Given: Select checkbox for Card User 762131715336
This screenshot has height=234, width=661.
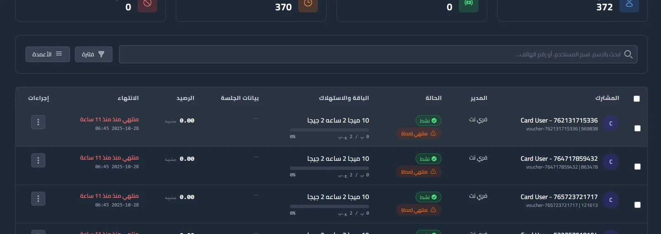Looking at the screenshot, I should click(x=638, y=128).
